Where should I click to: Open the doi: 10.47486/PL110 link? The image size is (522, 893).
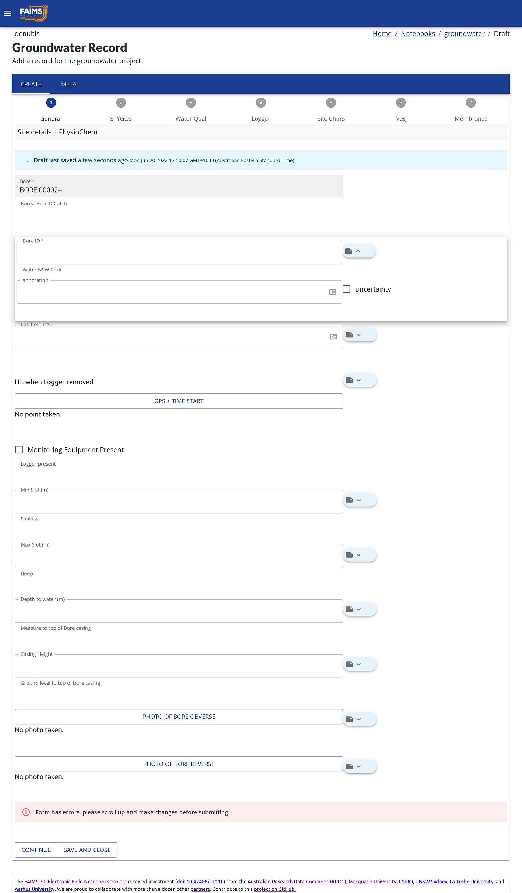[200, 882]
